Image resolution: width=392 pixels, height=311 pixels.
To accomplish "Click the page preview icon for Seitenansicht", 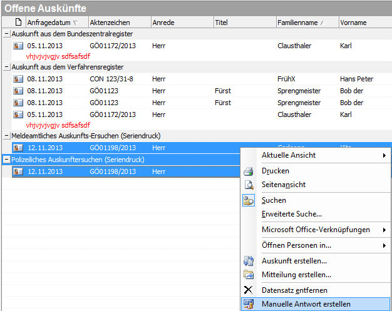I will (249, 185).
